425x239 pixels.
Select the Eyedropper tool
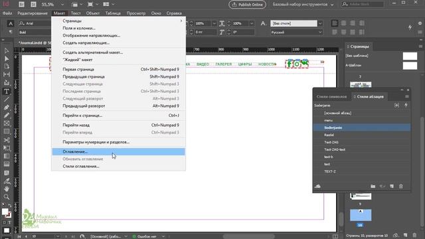click(x=7, y=181)
